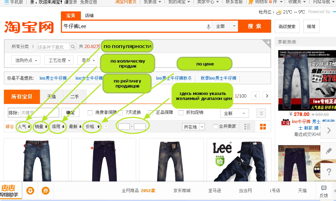This screenshot has width=336, height=201.
Task: Click the plus corner icon of filter panel
Action: coord(268,42)
